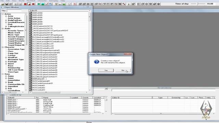Select Race in the Character tree

point(11,66)
